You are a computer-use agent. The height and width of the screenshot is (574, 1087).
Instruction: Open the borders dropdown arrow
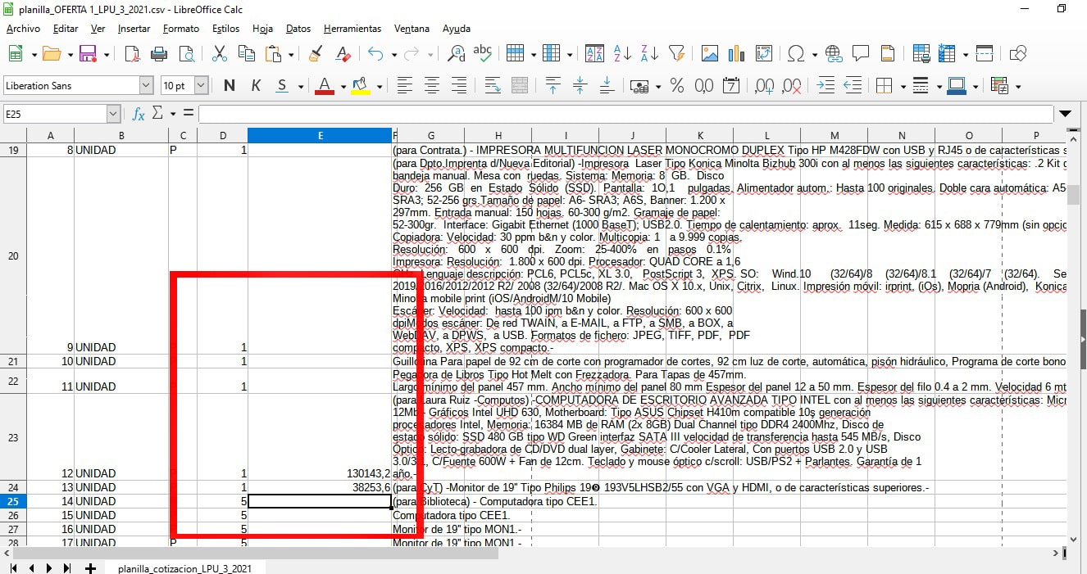click(x=903, y=86)
